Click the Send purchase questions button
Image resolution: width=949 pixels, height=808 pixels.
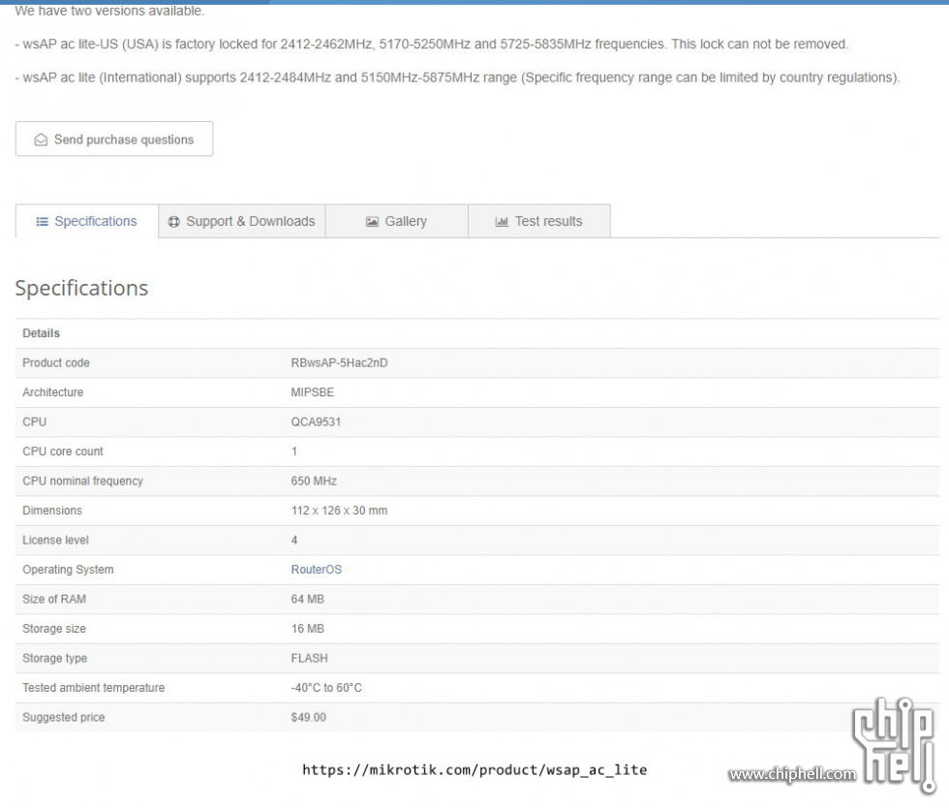[114, 139]
